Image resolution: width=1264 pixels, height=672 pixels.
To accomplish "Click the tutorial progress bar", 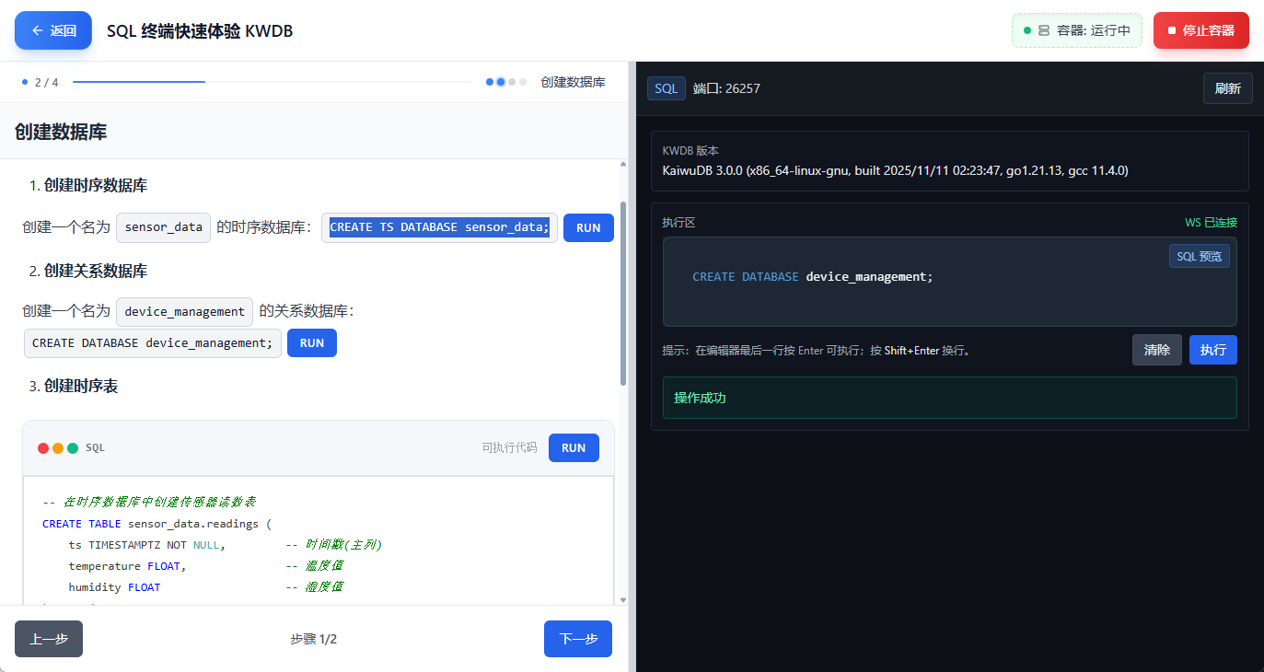I will tap(272, 82).
